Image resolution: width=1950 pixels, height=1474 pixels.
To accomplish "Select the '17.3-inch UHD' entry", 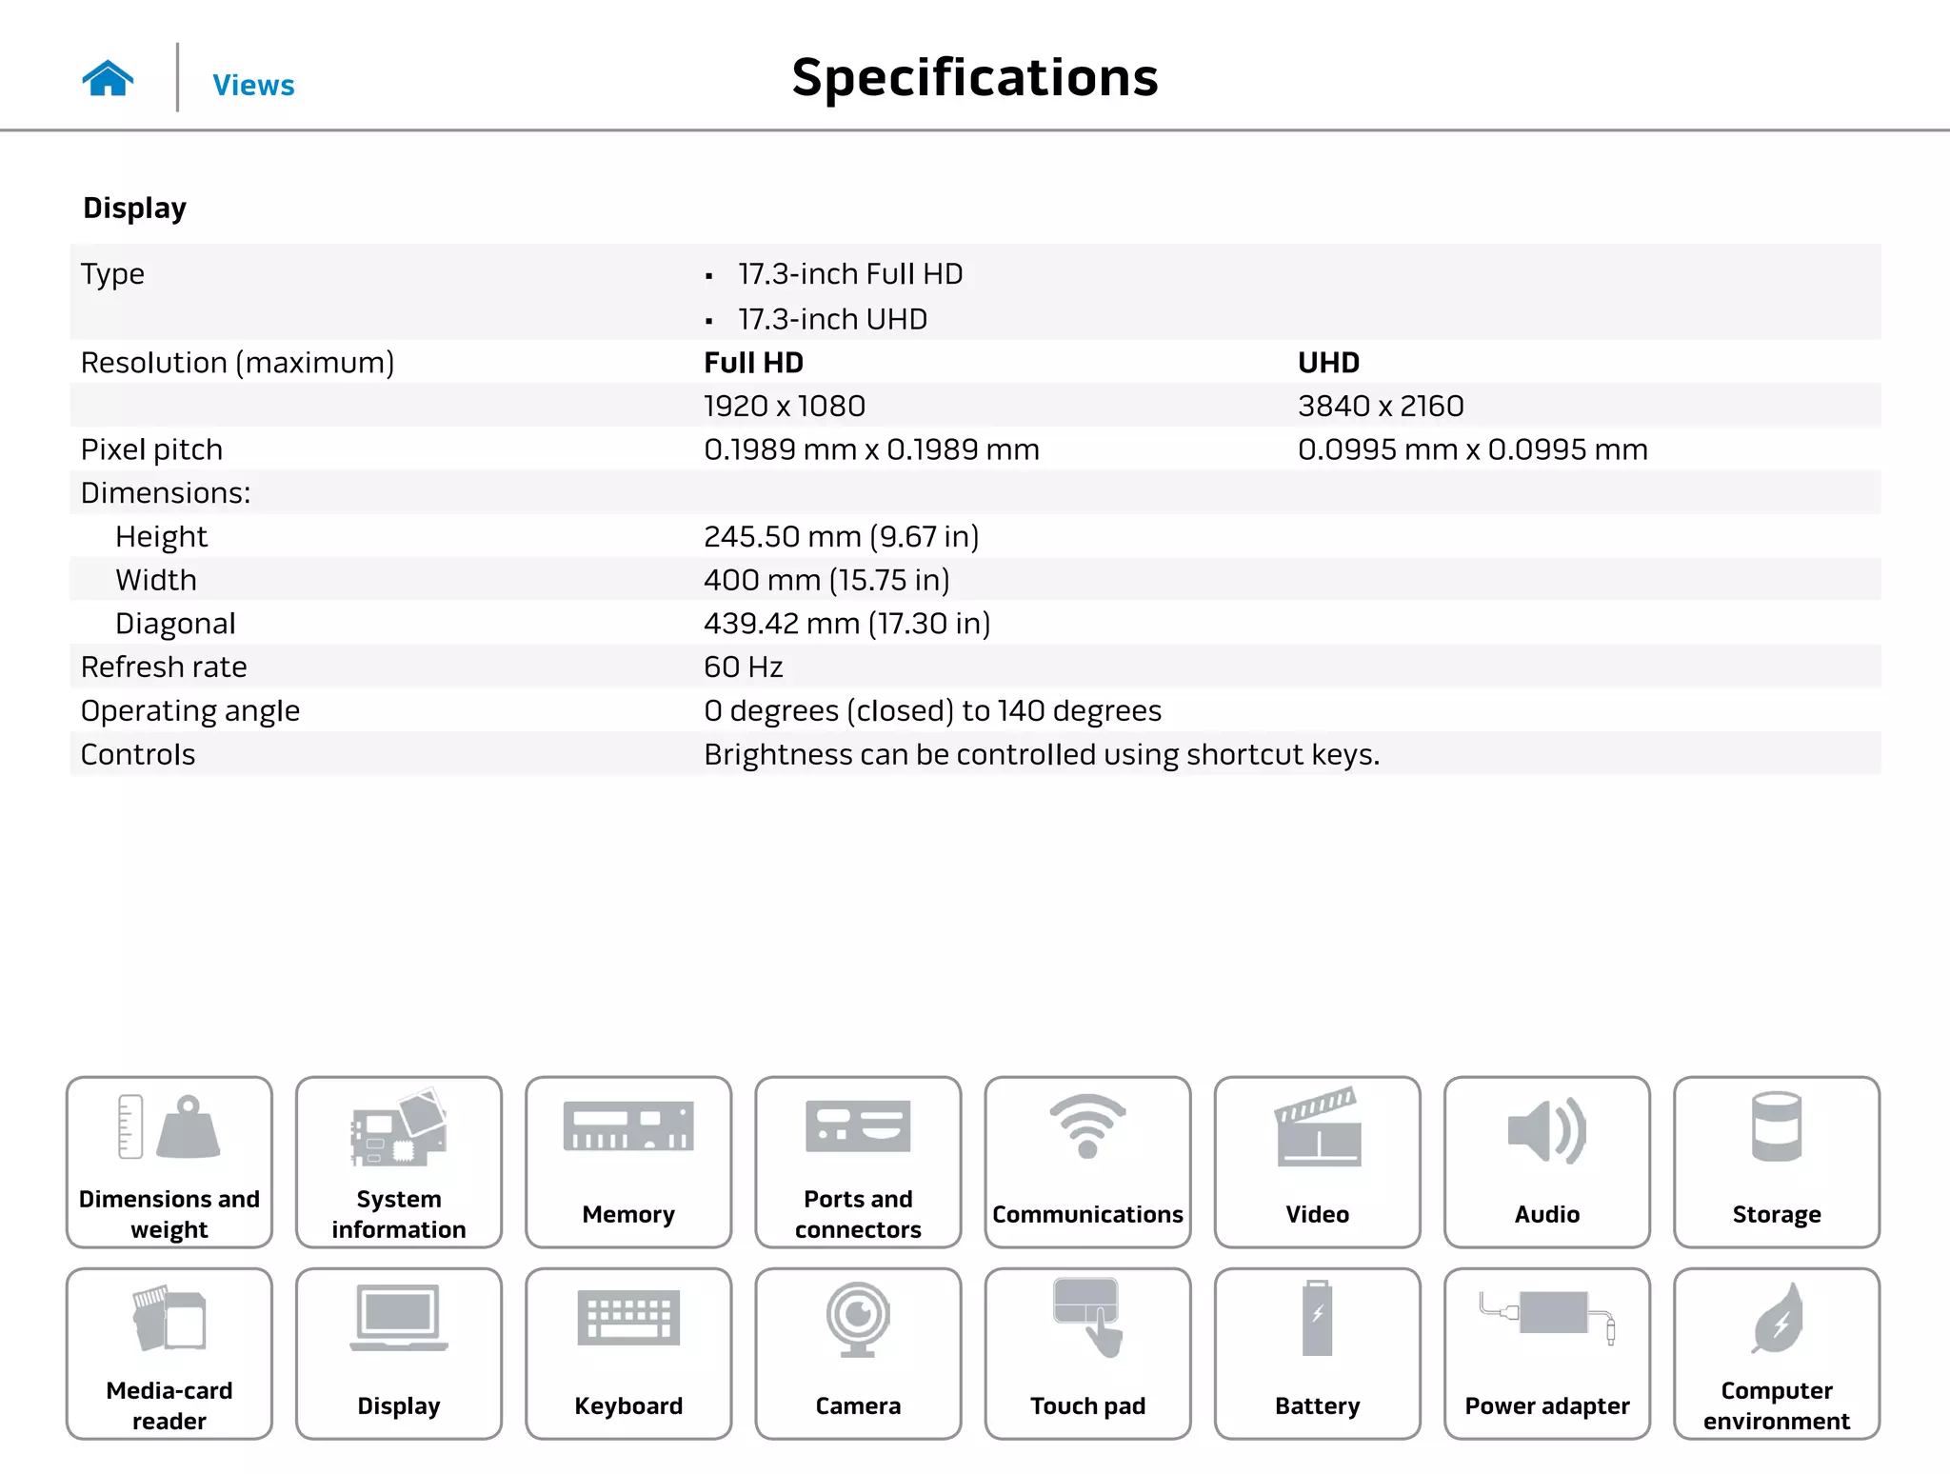I will [832, 319].
